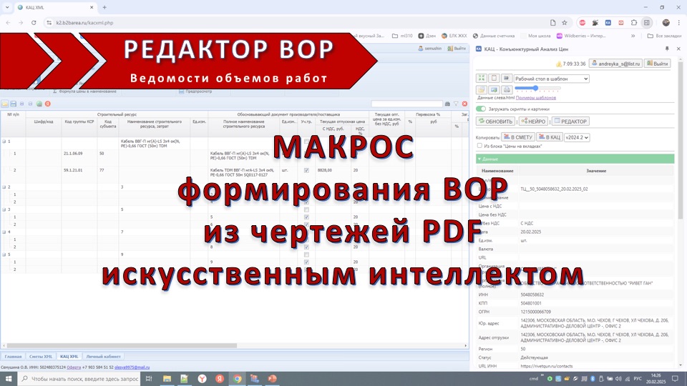The height and width of the screenshot is (386, 687).
Task: Click the blue zoom slider in КАЦ panel
Action: tap(535, 89)
